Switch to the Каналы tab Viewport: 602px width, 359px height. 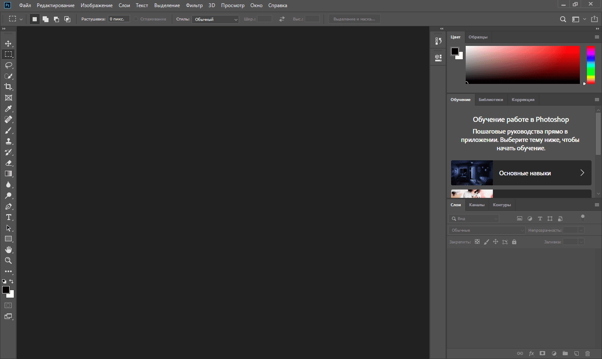point(477,205)
